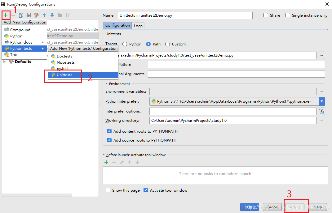Open Edit Defaults wrench icon
The image size is (332, 213).
(x=37, y=15)
